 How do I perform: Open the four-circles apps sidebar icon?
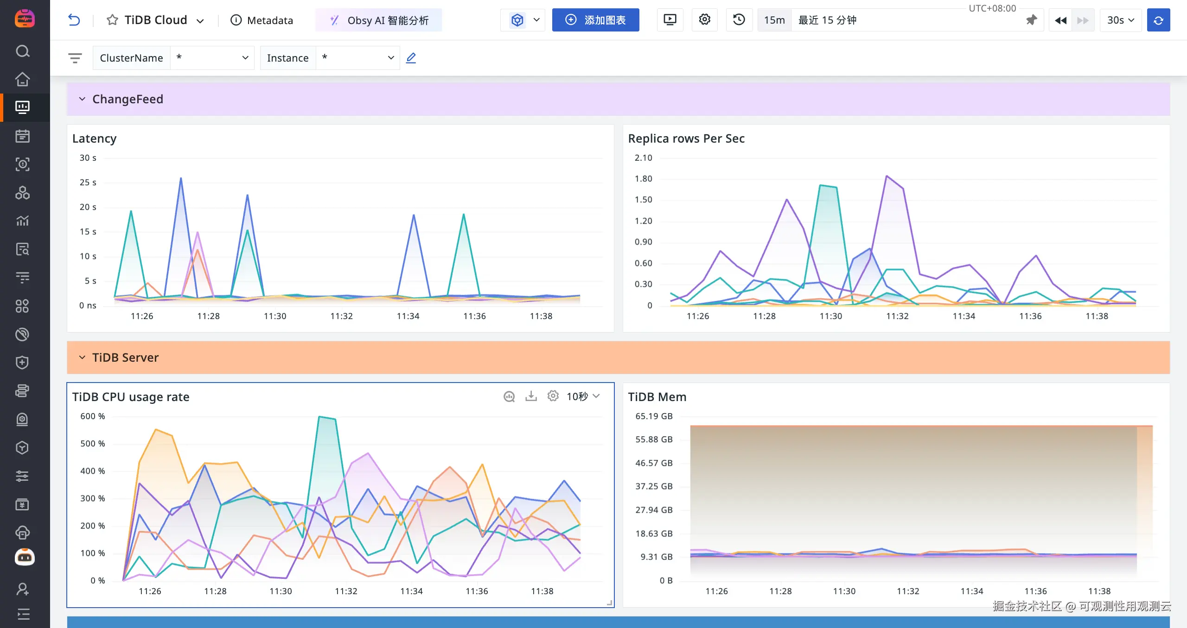22,306
